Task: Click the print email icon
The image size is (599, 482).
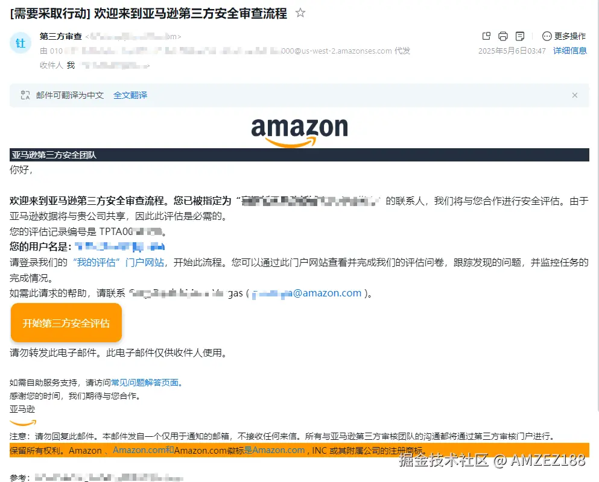Action: [503, 36]
